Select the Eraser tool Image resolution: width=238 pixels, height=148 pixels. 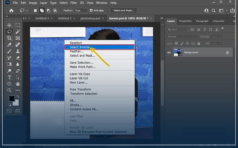click(18, 58)
